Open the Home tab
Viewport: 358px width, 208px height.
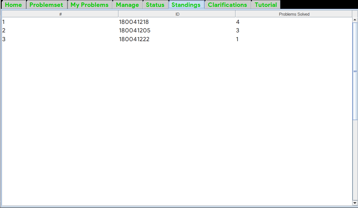[14, 5]
